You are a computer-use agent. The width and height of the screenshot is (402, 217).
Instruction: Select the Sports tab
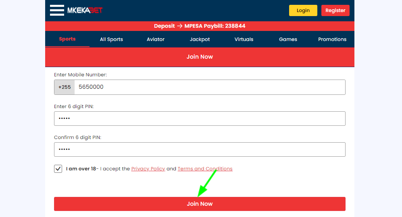tap(67, 39)
